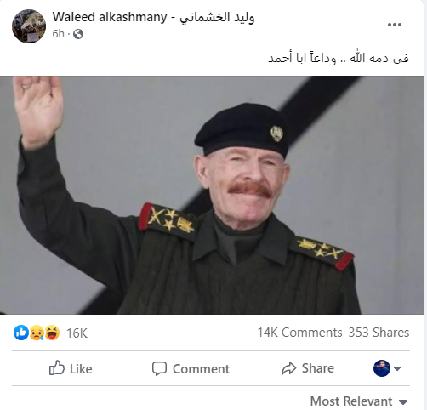Open Waleed alkashmany's profile picture
This screenshot has height=410, width=427.
[x=29, y=26]
